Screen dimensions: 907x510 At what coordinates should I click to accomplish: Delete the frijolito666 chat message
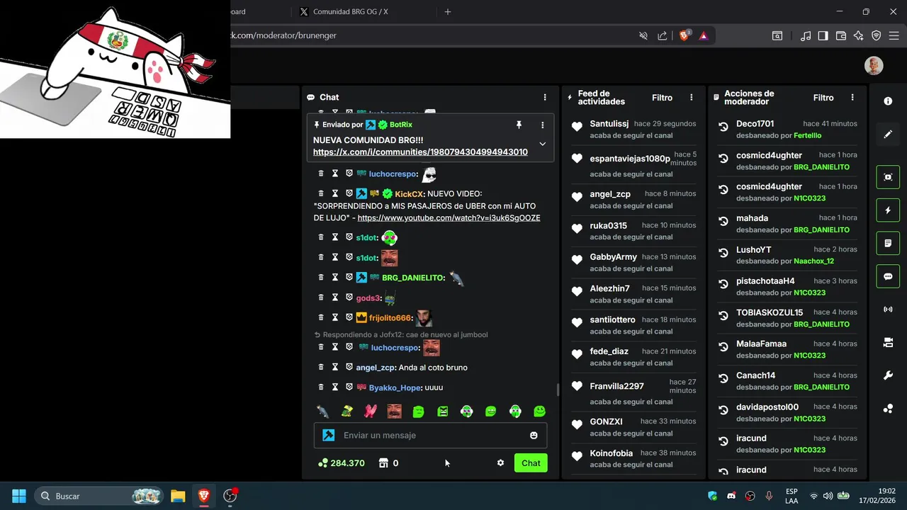coord(320,318)
